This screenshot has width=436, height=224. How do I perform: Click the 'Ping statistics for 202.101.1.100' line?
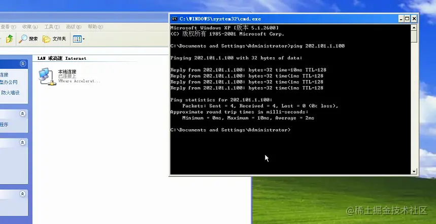221,100
